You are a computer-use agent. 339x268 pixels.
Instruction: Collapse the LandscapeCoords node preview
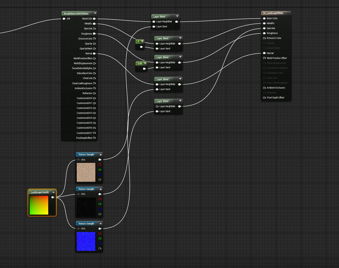point(53,192)
